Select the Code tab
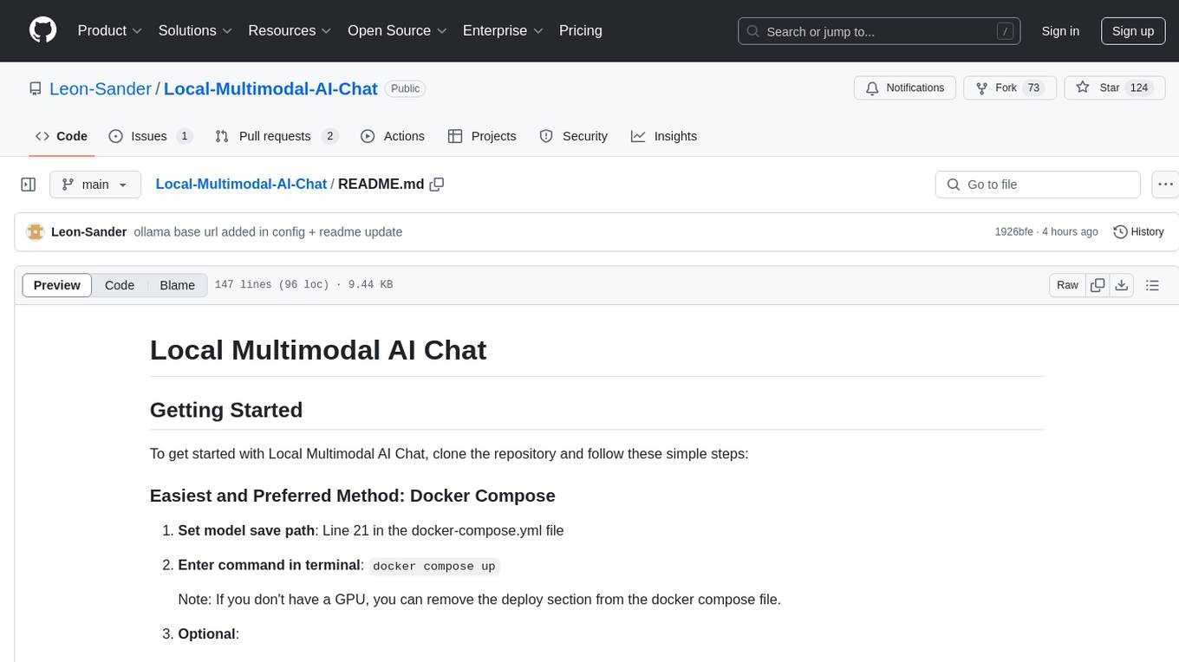Screen dimensions: 1179x662 [62, 136]
